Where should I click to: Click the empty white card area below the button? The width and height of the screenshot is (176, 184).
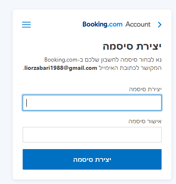(92, 175)
